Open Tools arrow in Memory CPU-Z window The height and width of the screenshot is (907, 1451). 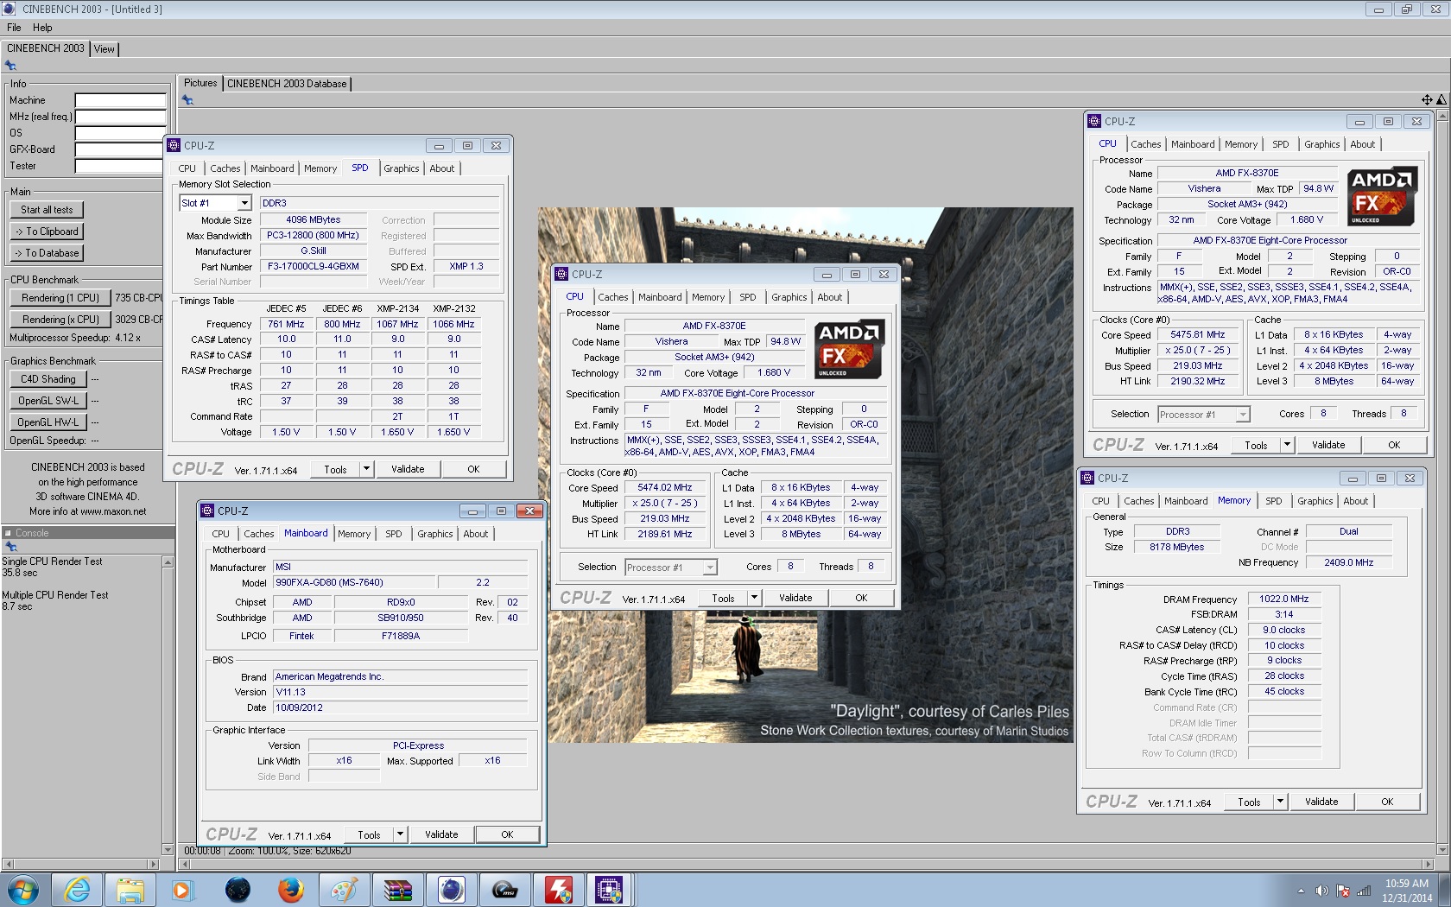1280,802
